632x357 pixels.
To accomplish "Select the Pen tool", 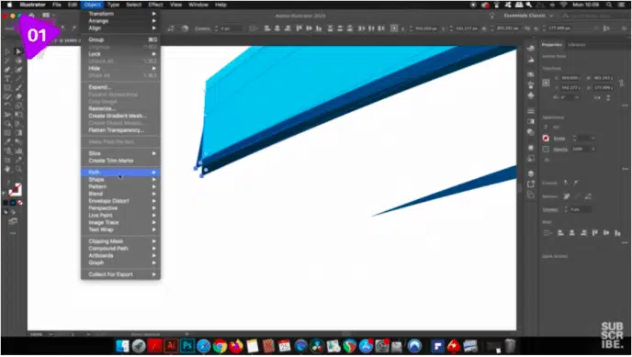I will (x=7, y=70).
